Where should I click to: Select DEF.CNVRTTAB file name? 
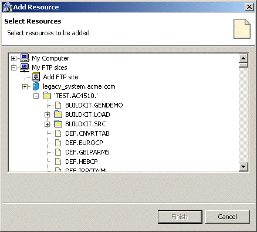pos(87,133)
